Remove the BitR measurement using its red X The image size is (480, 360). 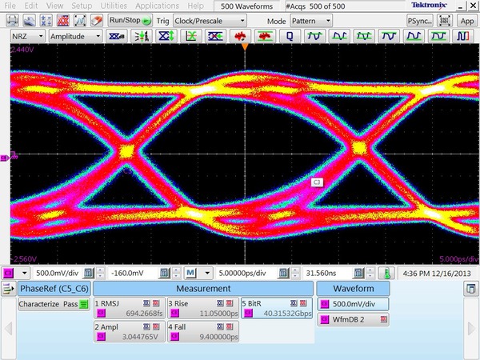[302, 303]
